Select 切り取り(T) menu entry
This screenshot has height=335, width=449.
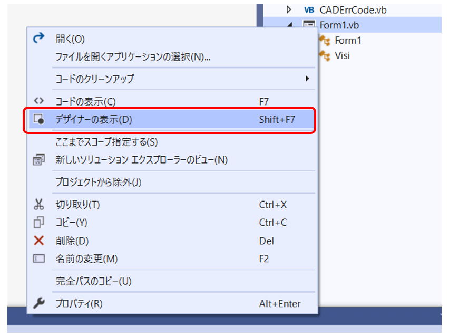pos(172,205)
